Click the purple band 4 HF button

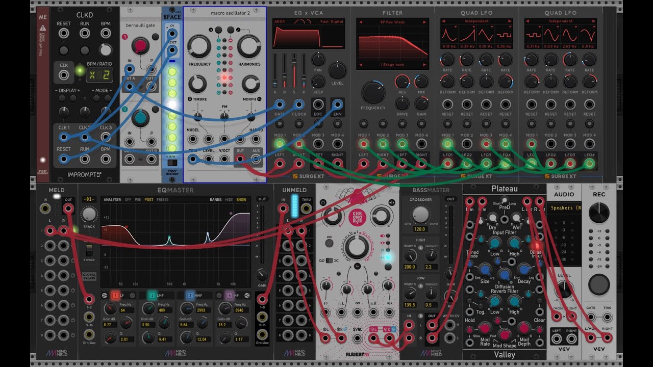click(x=229, y=295)
